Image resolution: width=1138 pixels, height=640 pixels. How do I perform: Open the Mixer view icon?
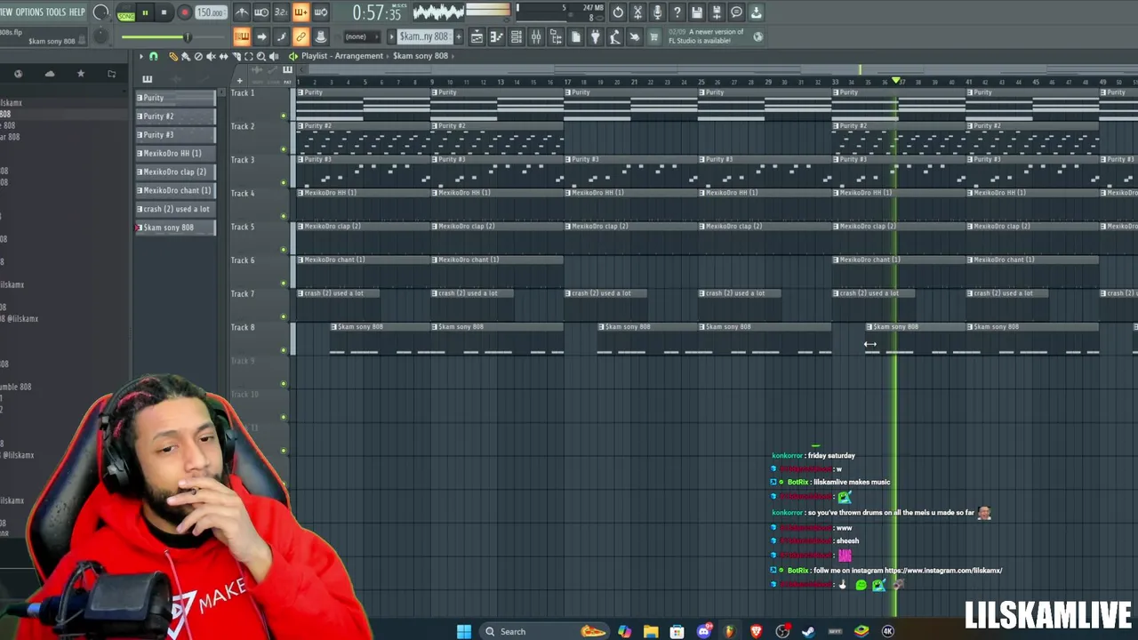pyautogui.click(x=536, y=36)
